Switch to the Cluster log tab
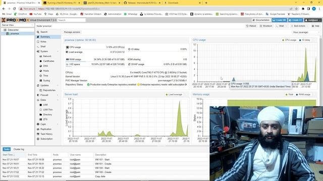This screenshot has width=323, height=181. tap(19, 149)
